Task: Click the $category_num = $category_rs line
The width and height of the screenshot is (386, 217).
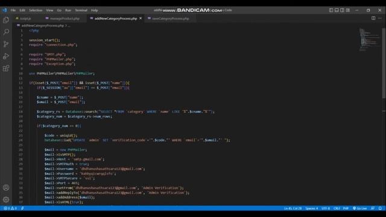Action: pos(74,116)
